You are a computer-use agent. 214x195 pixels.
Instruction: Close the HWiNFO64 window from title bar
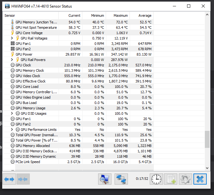(x=203, y=6)
